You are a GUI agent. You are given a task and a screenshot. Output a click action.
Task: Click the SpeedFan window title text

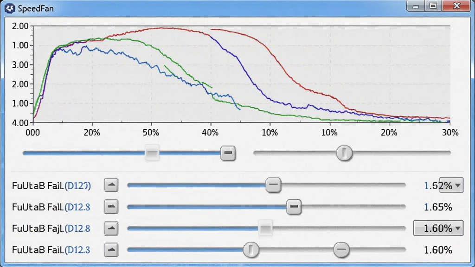36,8
